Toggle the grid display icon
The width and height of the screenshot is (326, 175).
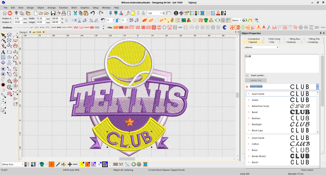(223, 20)
